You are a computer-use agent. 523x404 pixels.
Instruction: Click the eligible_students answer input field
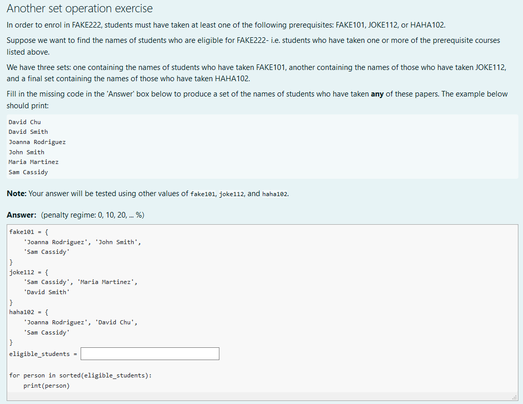tap(150, 353)
